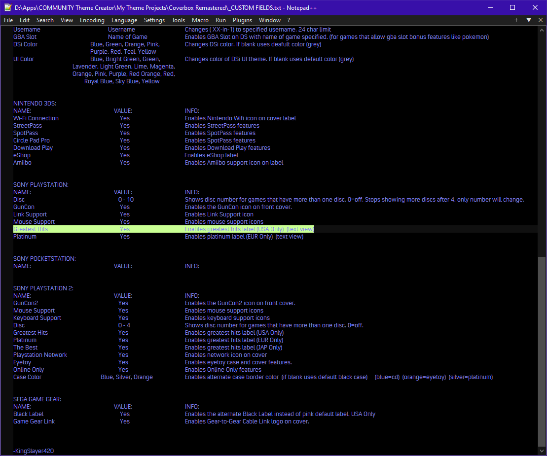Click the 'SONY PLAYSTATION:' heading text
The height and width of the screenshot is (456, 547).
pos(41,185)
